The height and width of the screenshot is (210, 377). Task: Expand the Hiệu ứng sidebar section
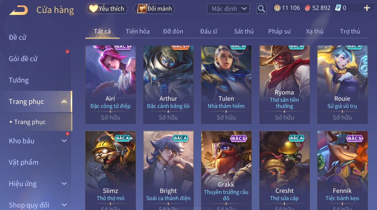[x=64, y=184]
